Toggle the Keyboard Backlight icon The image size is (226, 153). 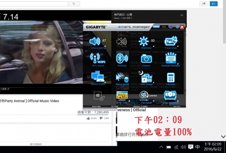click(171, 58)
